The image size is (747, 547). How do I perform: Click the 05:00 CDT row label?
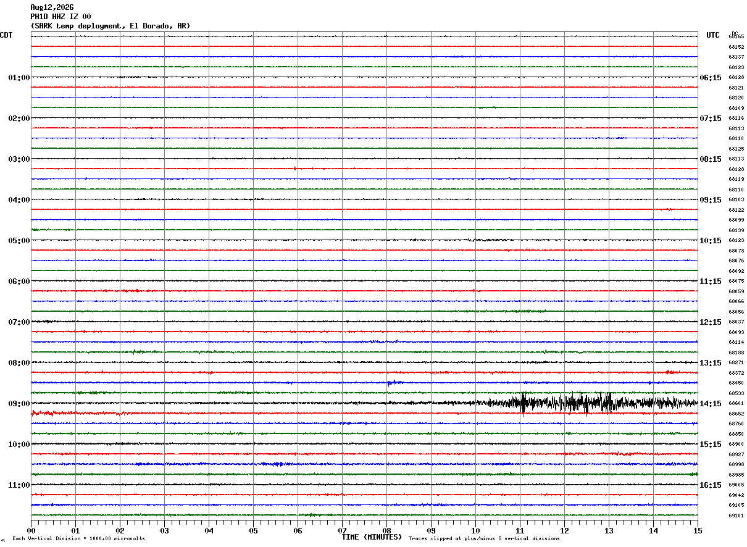coord(19,241)
